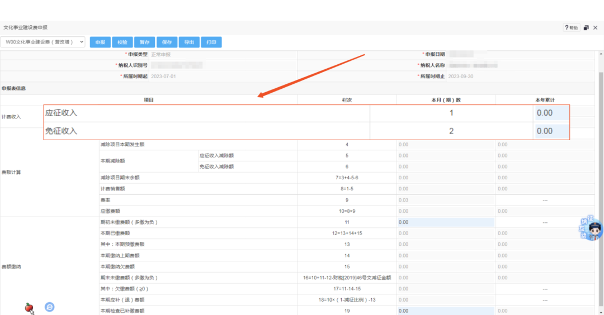Click the 18=10×(1-减征比例)-13 formula cell

(347, 300)
